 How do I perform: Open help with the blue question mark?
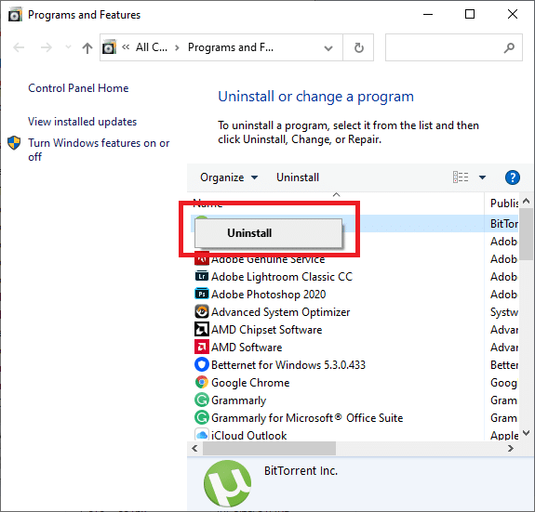pyautogui.click(x=512, y=177)
